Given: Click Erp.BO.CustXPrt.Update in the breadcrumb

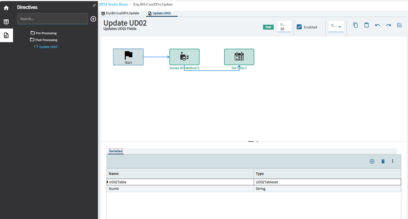Looking at the screenshot, I should pos(153,4).
